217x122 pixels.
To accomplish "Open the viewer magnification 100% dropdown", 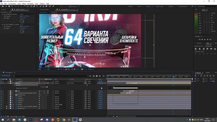I will pyautogui.click(x=41, y=69).
